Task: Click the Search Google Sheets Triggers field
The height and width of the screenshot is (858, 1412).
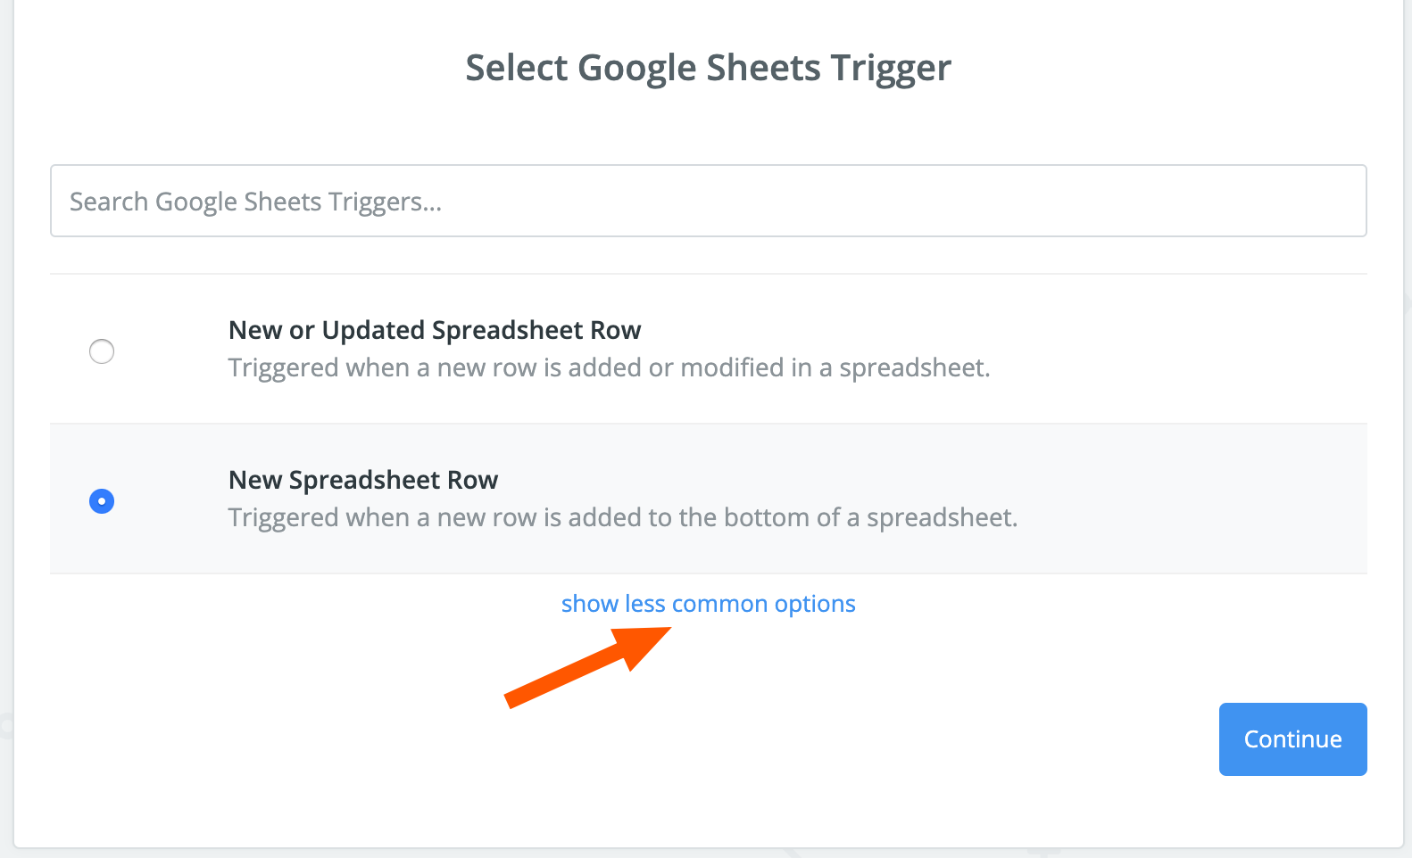Action: [708, 201]
